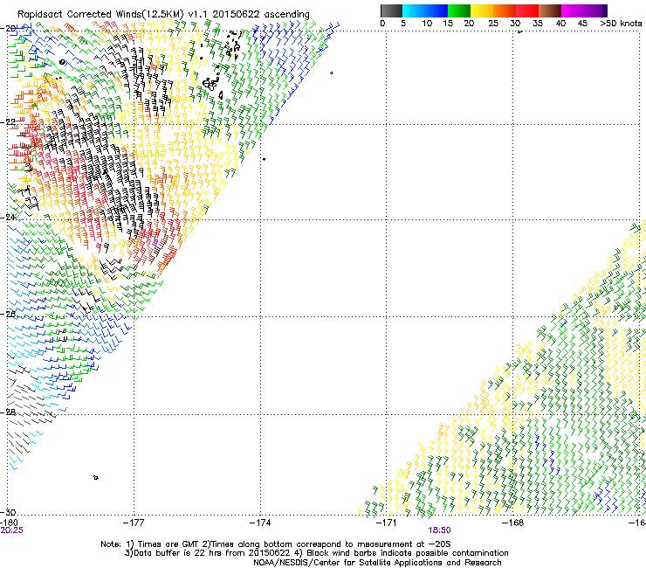Pick the magenta-purple 40-50 knots legend swatch

click(x=584, y=10)
